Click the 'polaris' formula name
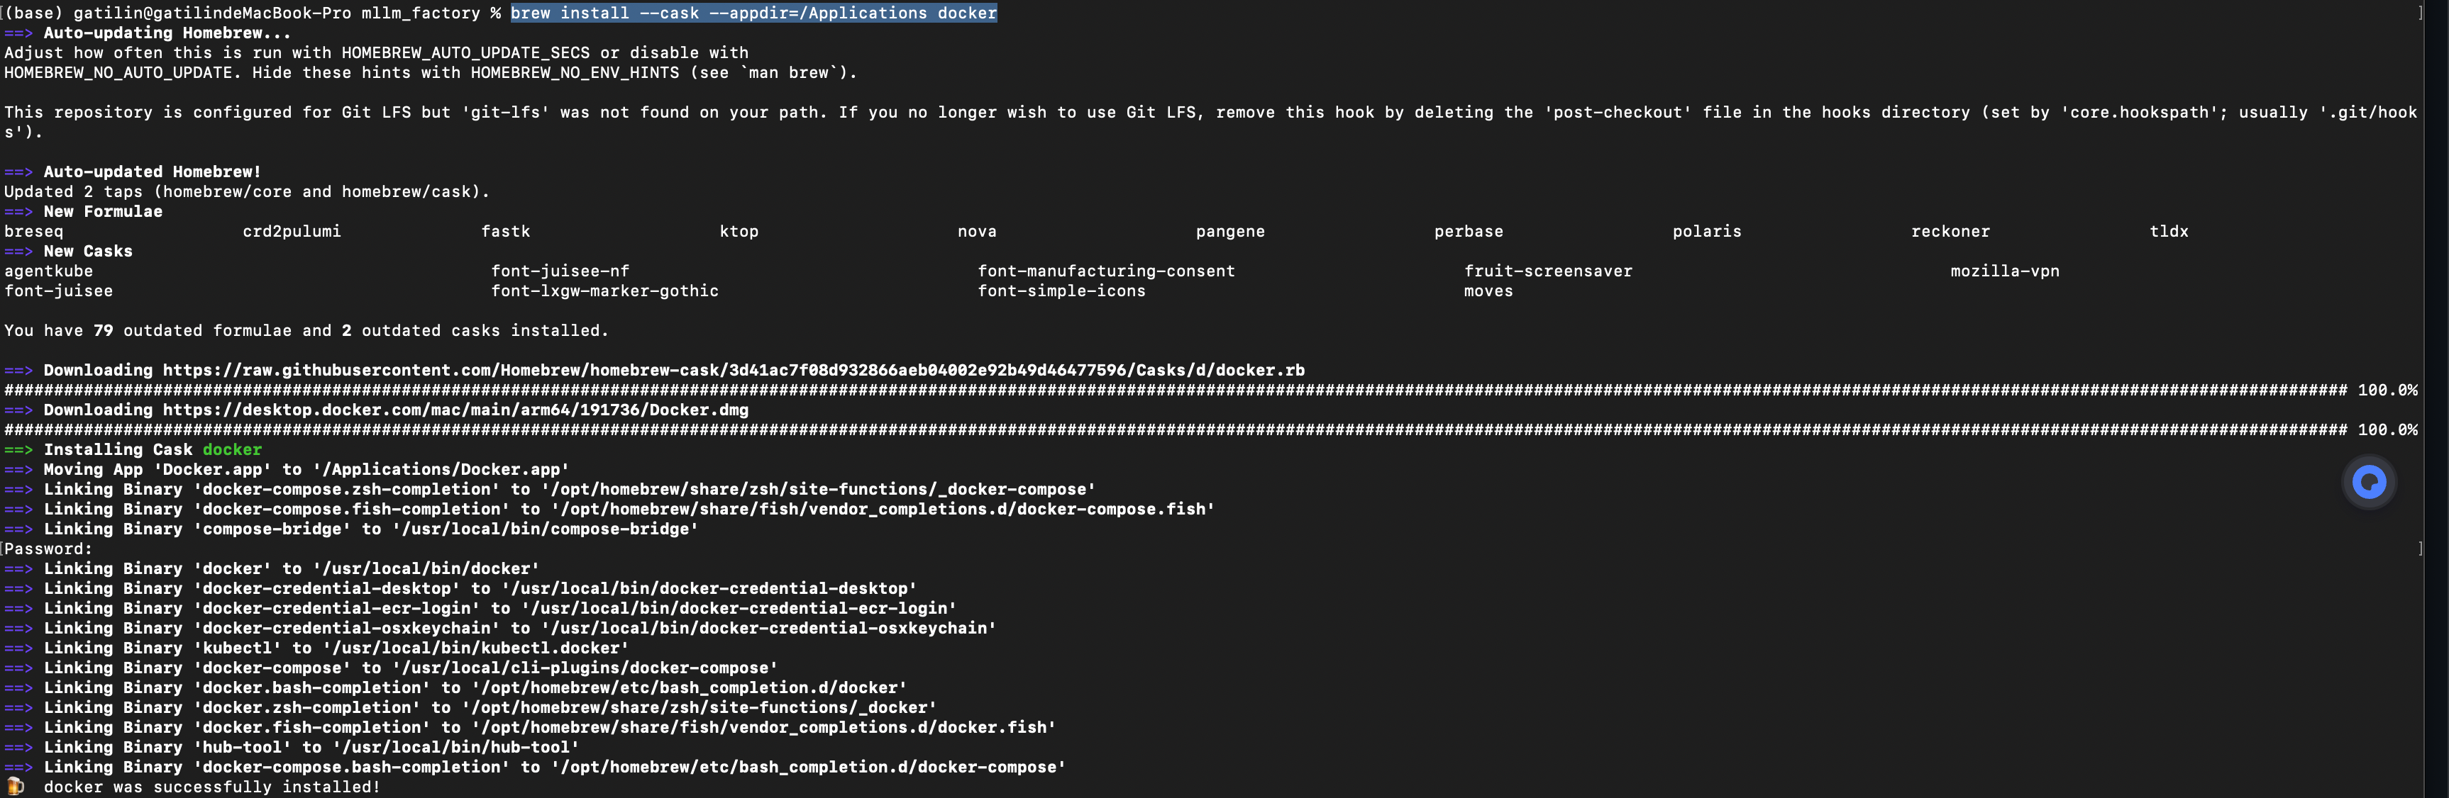The height and width of the screenshot is (798, 2449). (x=1706, y=232)
